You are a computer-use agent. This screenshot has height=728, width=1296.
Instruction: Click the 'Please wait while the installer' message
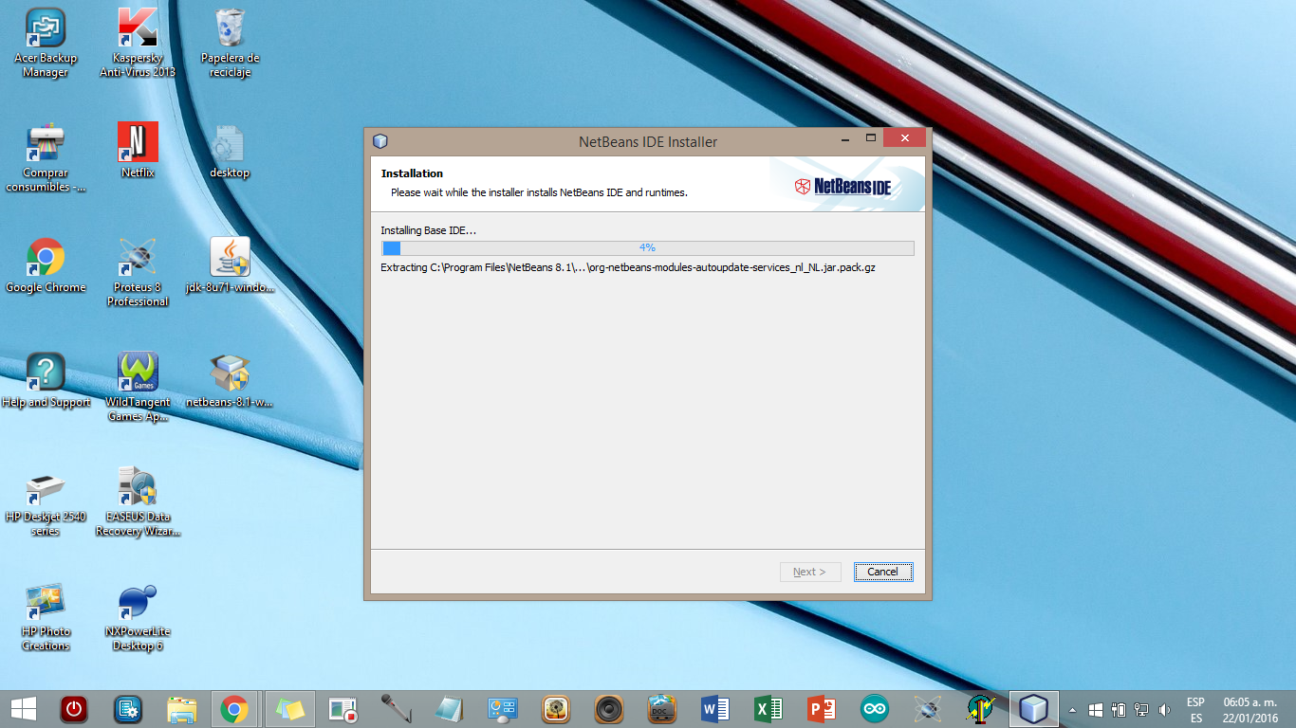pyautogui.click(x=539, y=192)
